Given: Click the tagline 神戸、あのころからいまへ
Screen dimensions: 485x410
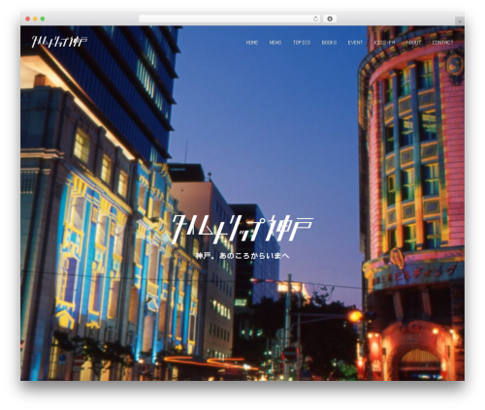Looking at the screenshot, I should tap(242, 256).
